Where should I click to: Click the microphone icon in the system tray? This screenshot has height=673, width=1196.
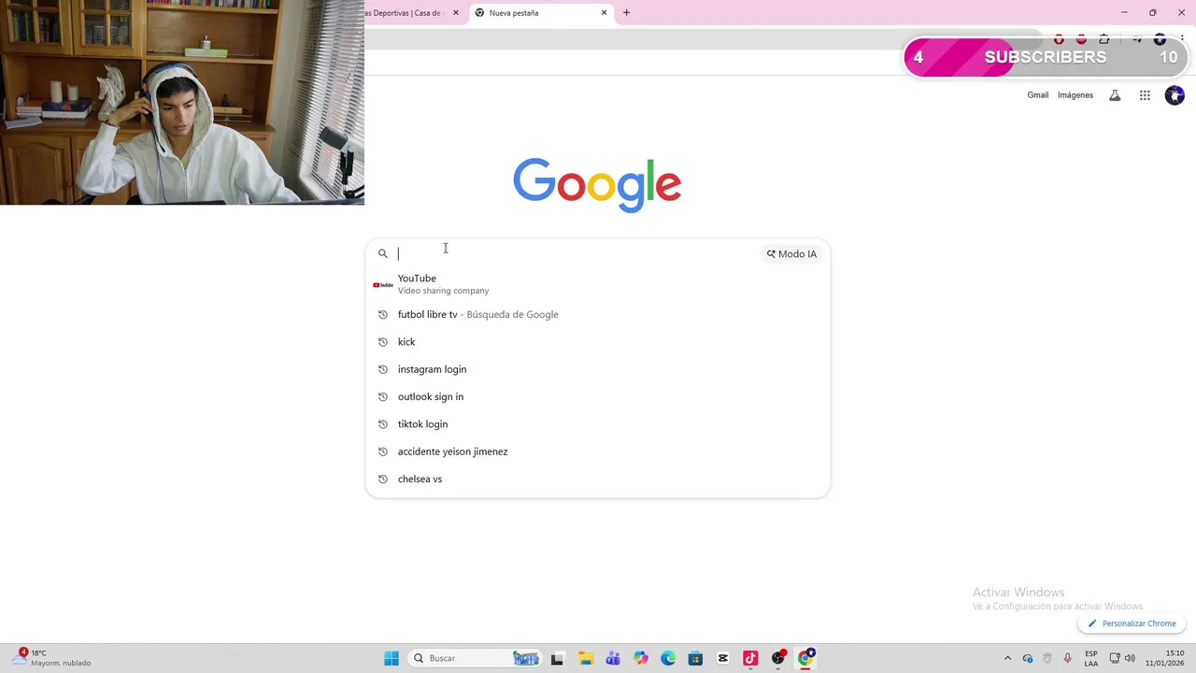1067,658
